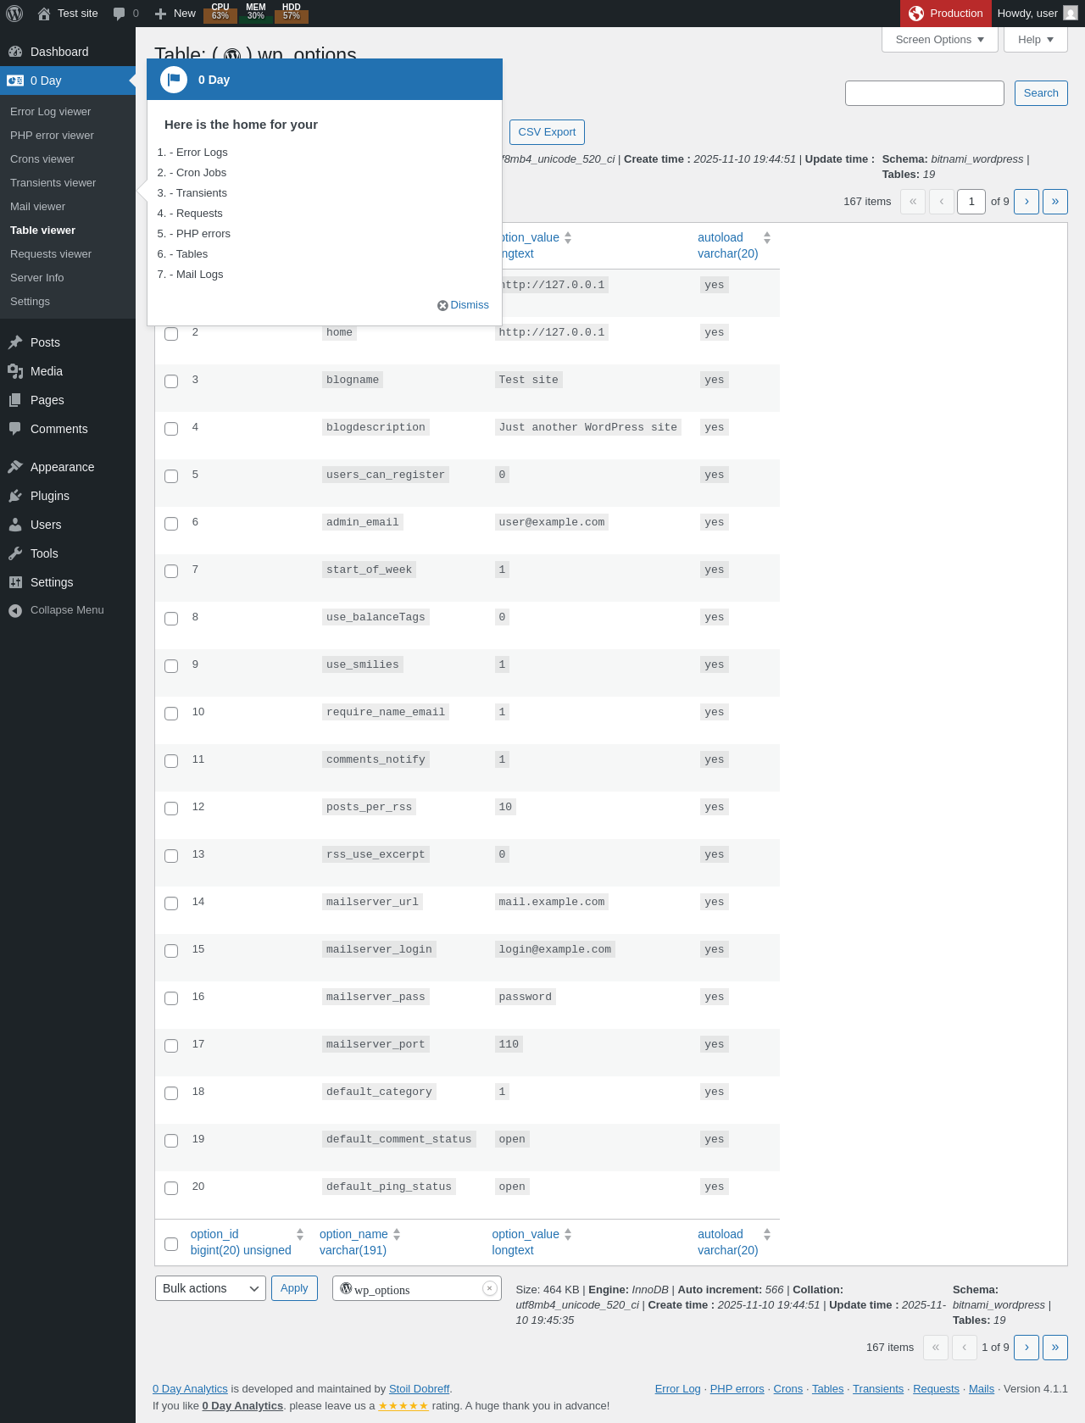1085x1423 pixels.
Task: Open the Bulk actions dropdown
Action: pos(210,1288)
